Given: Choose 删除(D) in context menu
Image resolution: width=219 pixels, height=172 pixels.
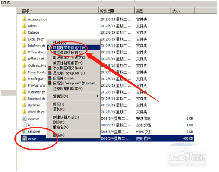Looking at the screenshot, I should (74, 122).
